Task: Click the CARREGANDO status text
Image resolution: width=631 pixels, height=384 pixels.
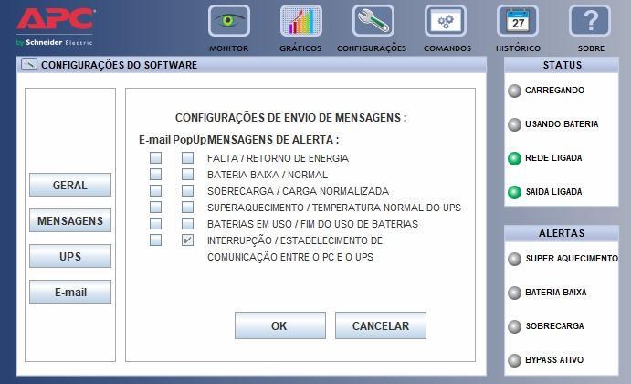Action: 554,91
